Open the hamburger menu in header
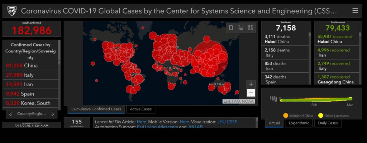This screenshot has height=143, width=367. 355,11
